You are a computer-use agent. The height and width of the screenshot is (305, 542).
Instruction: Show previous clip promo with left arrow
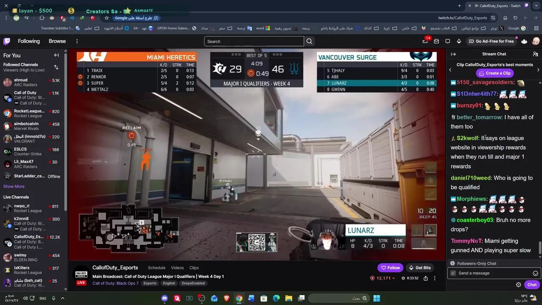[450, 69]
